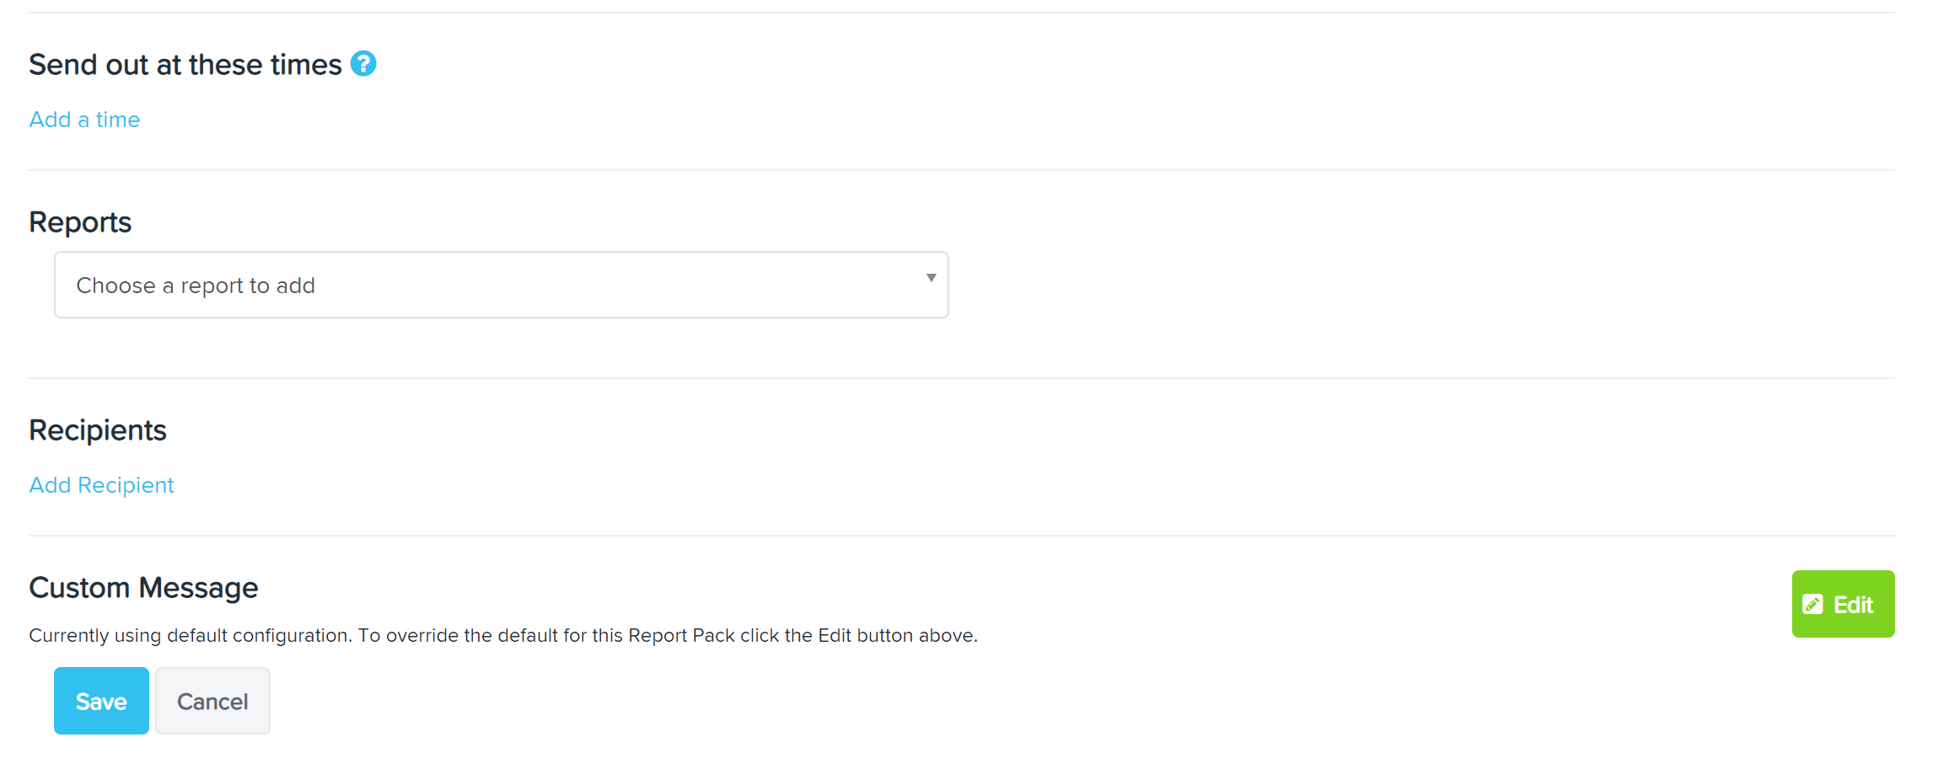
Task: Add a time for sending the report pack
Action: pos(84,120)
